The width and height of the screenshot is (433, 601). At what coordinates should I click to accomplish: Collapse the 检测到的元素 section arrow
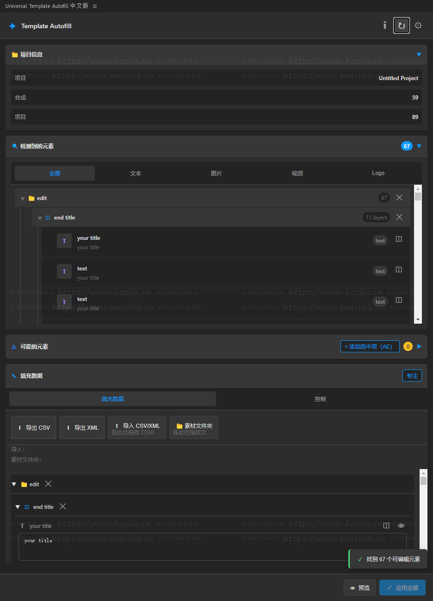(x=419, y=146)
